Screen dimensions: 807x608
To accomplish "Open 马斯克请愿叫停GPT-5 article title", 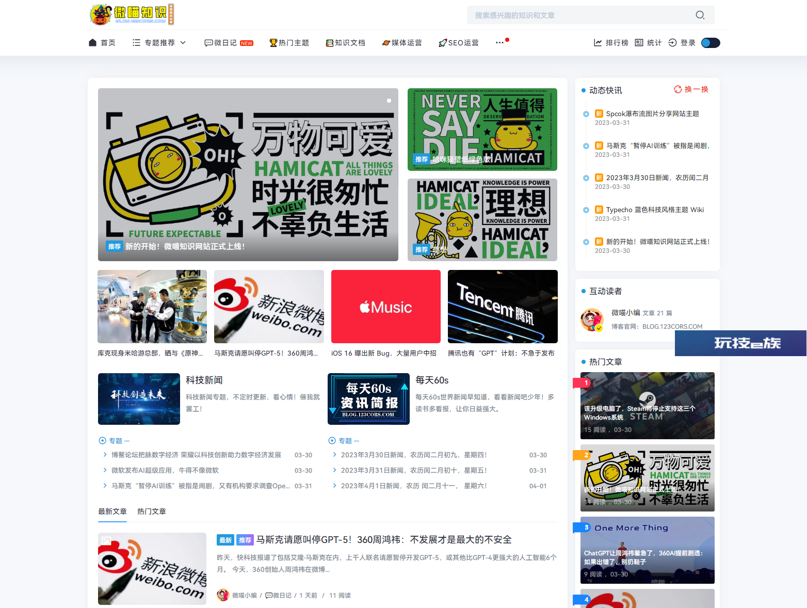I will coord(384,539).
